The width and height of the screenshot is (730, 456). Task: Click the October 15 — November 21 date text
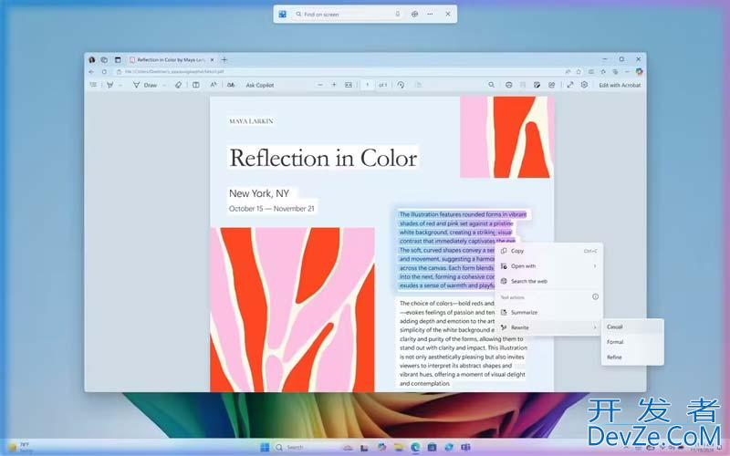point(271,209)
